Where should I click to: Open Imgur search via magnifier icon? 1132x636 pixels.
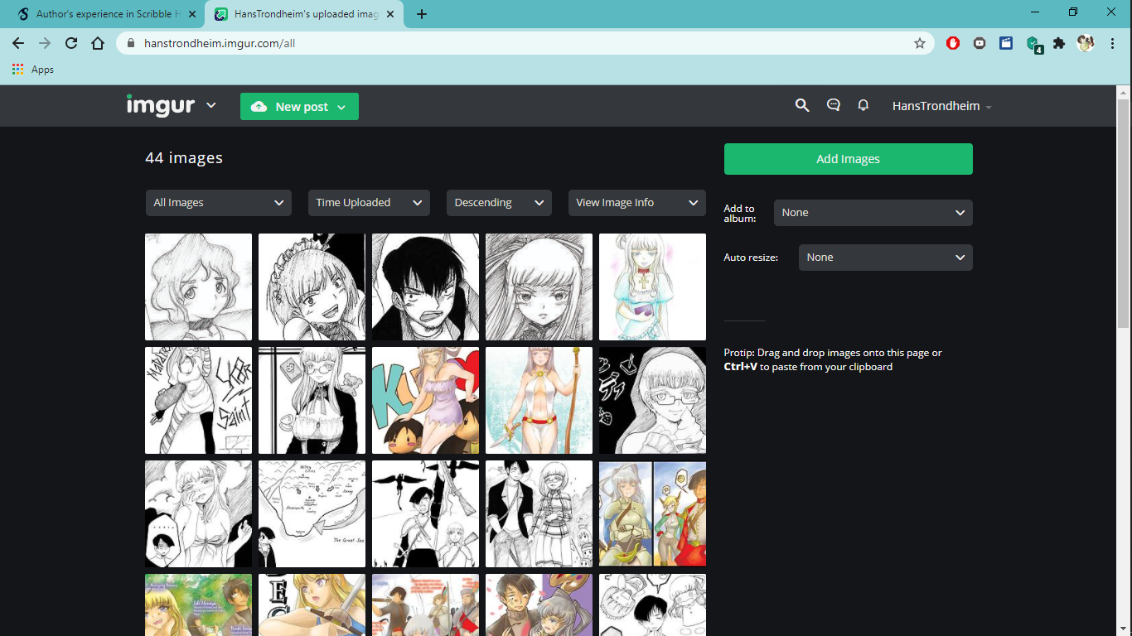tap(801, 105)
